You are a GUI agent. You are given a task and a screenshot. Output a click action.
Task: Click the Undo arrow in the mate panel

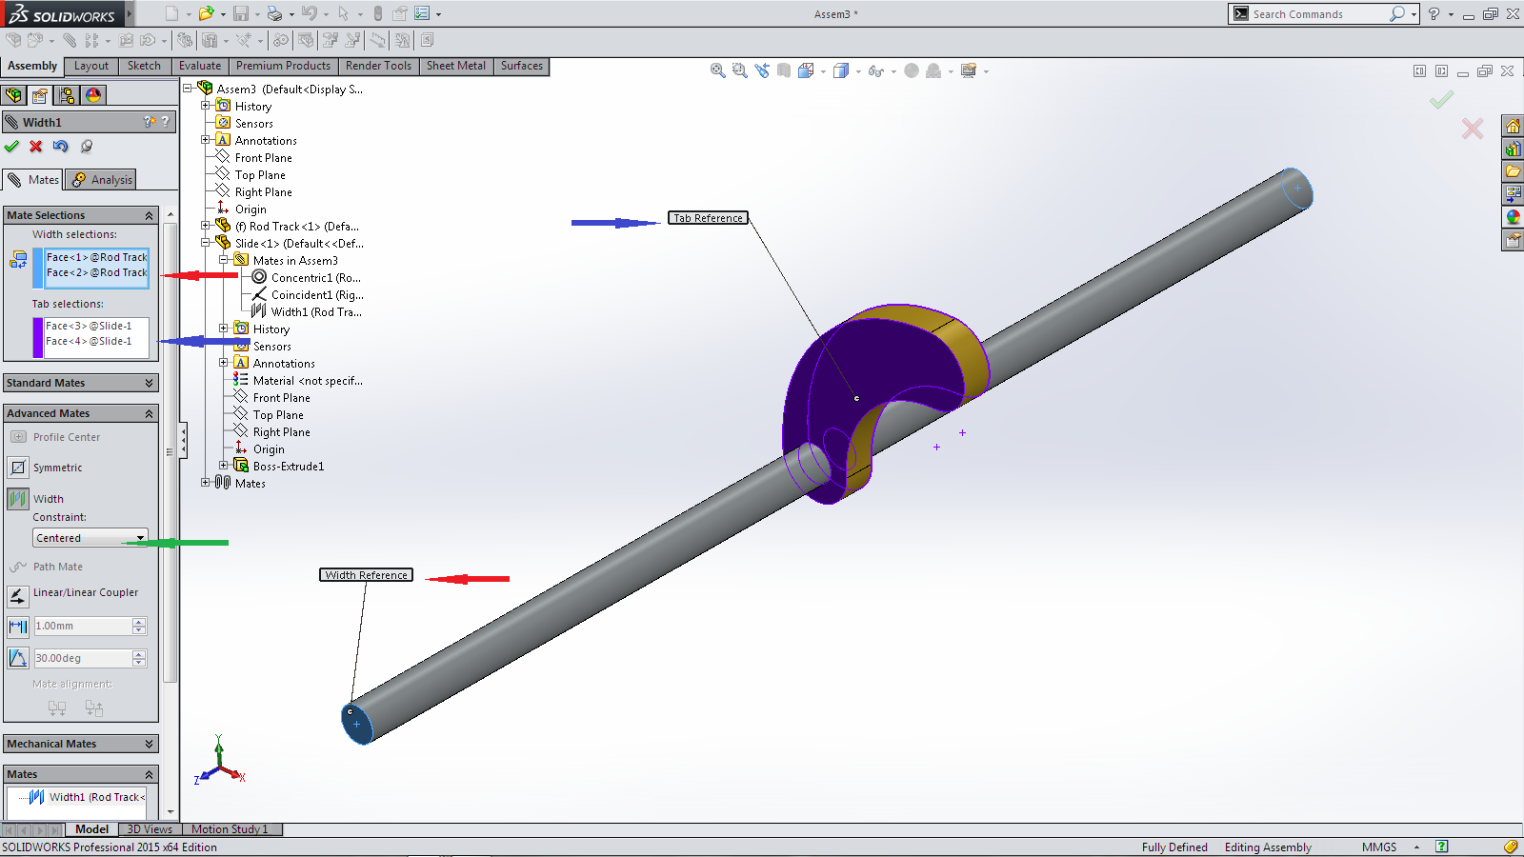[x=61, y=147]
